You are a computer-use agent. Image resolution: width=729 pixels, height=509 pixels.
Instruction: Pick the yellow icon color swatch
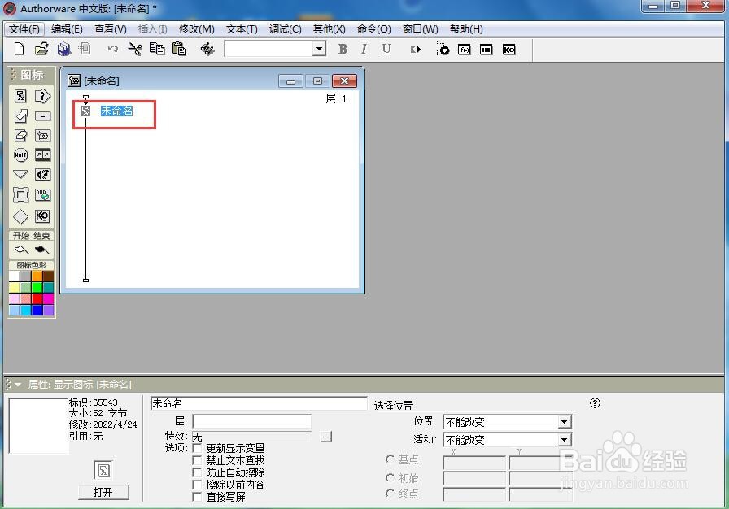pos(15,288)
